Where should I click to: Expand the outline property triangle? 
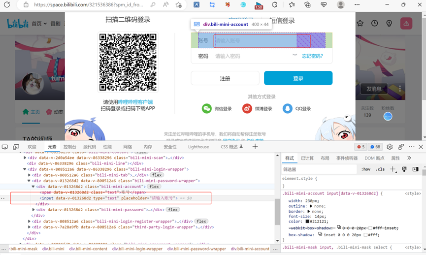click(x=311, y=206)
